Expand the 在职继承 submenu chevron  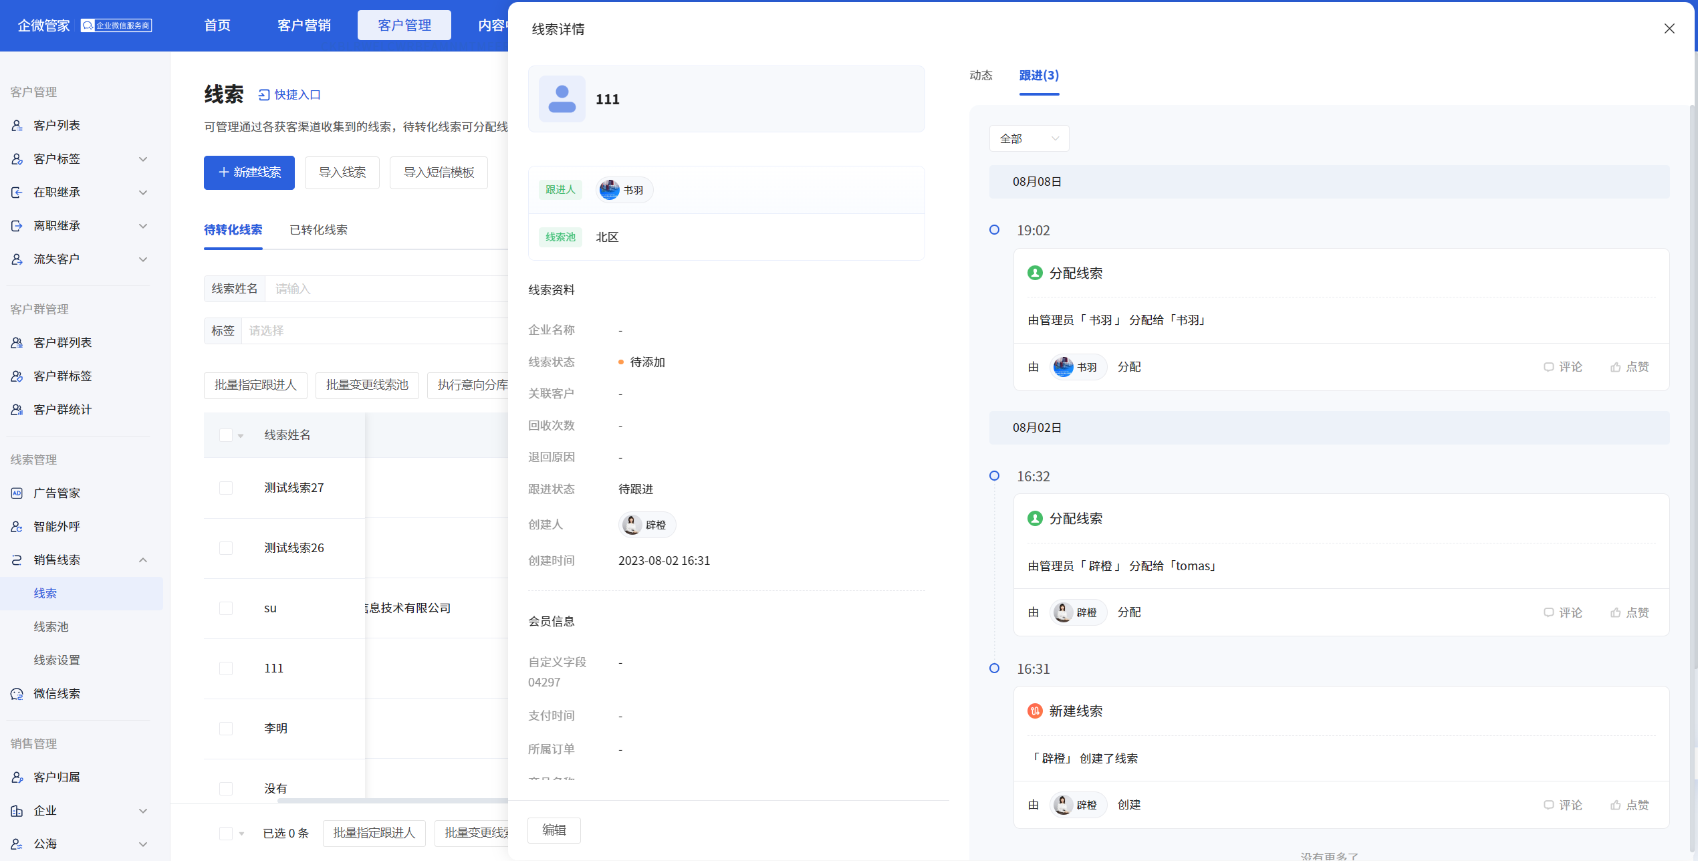click(143, 193)
